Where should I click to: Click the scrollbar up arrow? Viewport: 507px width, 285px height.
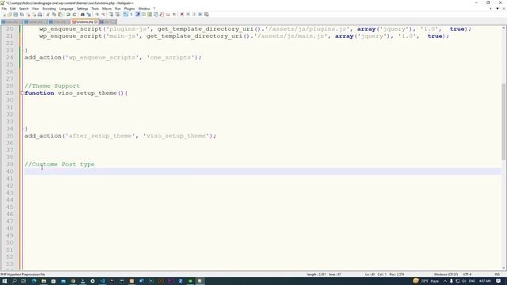tap(504, 28)
